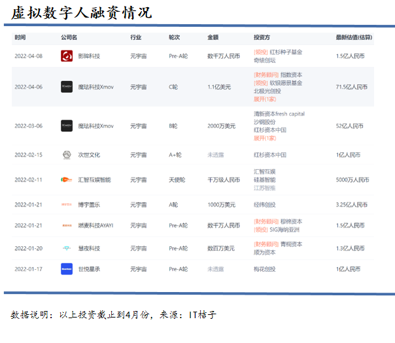The width and height of the screenshot is (395, 343).
Task: Click the red 影眸科技 company logo
Action: click(67, 56)
